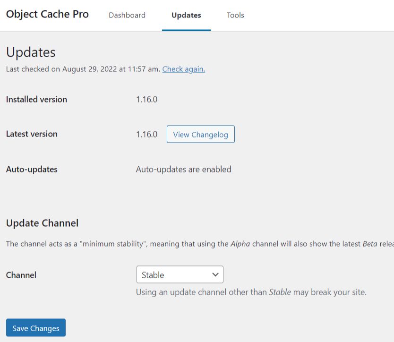The image size is (394, 342).
Task: Click the installed version number 1.16.0
Action: (x=146, y=99)
